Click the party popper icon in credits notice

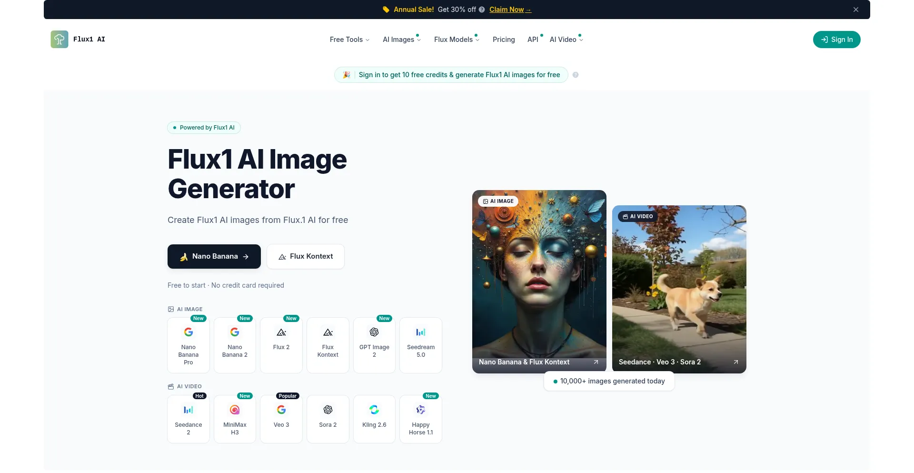(347, 75)
